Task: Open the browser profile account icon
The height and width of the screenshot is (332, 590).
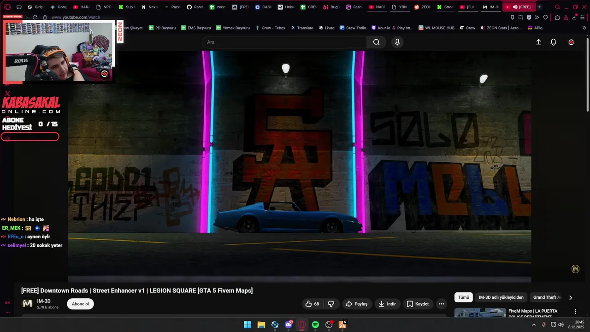Action: [x=566, y=18]
